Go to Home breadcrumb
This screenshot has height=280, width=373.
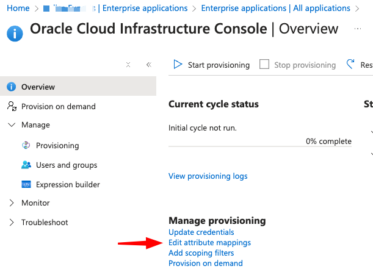[x=18, y=9]
